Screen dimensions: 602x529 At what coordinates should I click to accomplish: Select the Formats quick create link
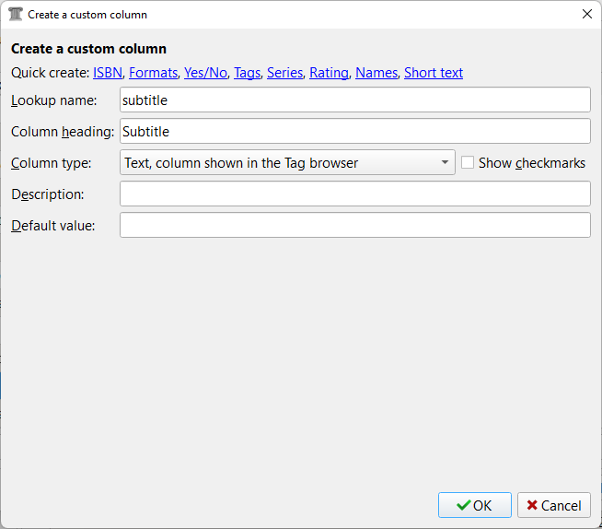[153, 73]
